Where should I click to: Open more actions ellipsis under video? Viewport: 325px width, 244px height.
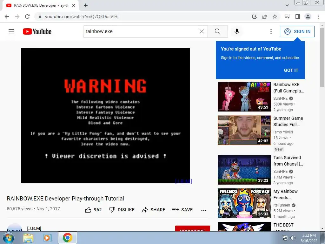tap(204, 210)
